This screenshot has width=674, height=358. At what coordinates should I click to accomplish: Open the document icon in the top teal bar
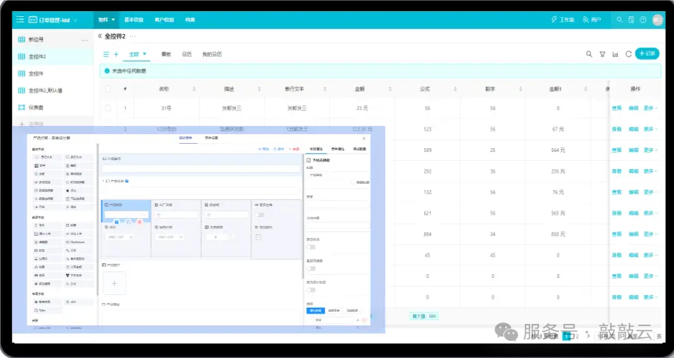(631, 20)
